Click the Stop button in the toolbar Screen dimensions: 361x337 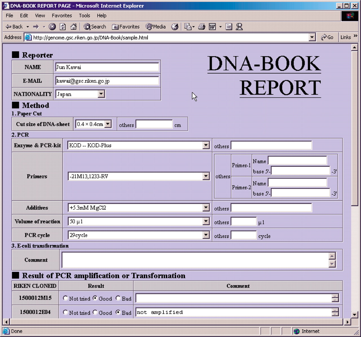click(x=52, y=27)
